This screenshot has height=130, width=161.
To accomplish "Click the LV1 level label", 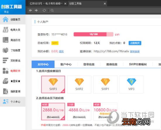I will [117, 34].
